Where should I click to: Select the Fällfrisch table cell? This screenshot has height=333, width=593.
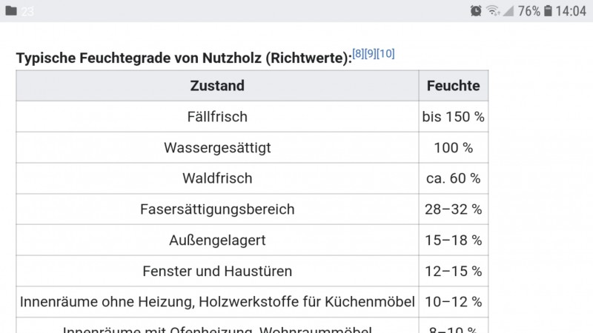point(217,117)
